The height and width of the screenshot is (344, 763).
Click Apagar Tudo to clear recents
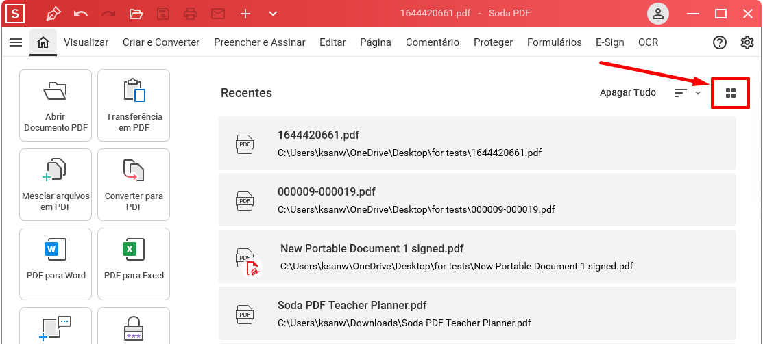point(628,93)
